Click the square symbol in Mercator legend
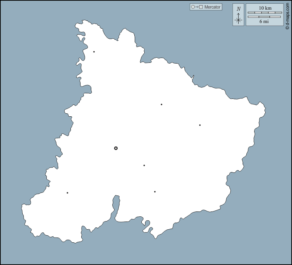 click(x=201, y=7)
